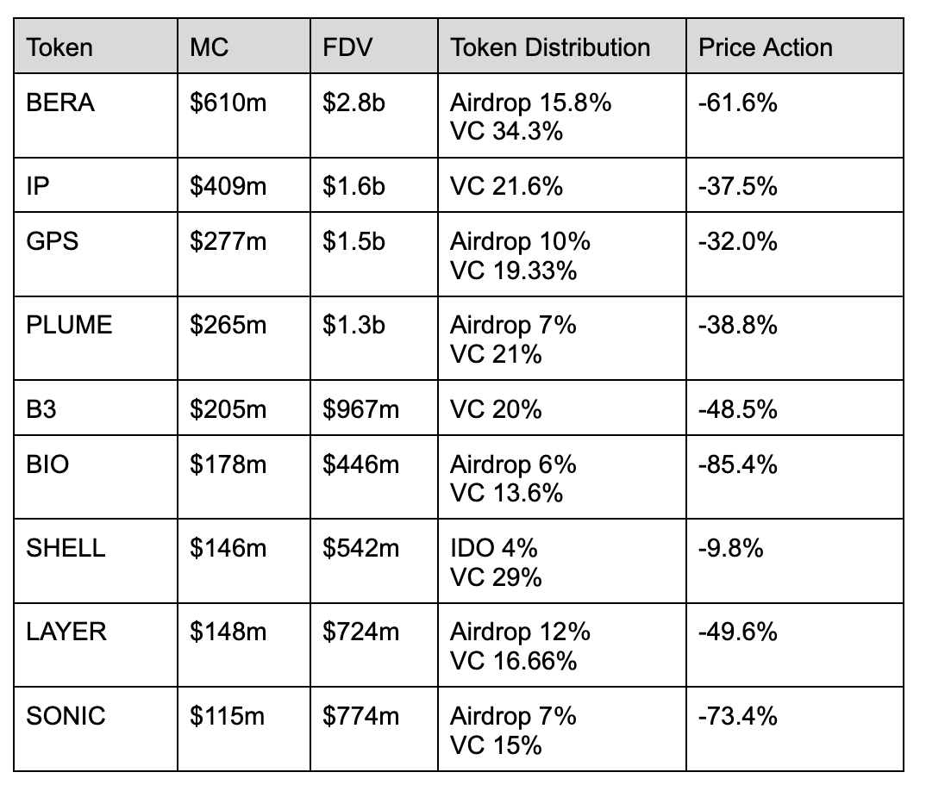Click the SONIC token name

point(66,715)
